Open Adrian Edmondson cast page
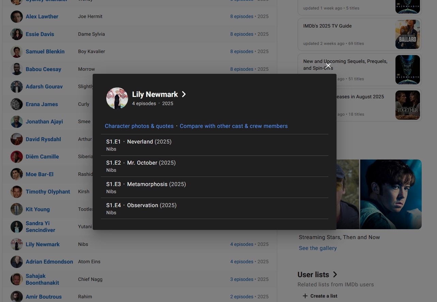The image size is (437, 302). click(49, 262)
